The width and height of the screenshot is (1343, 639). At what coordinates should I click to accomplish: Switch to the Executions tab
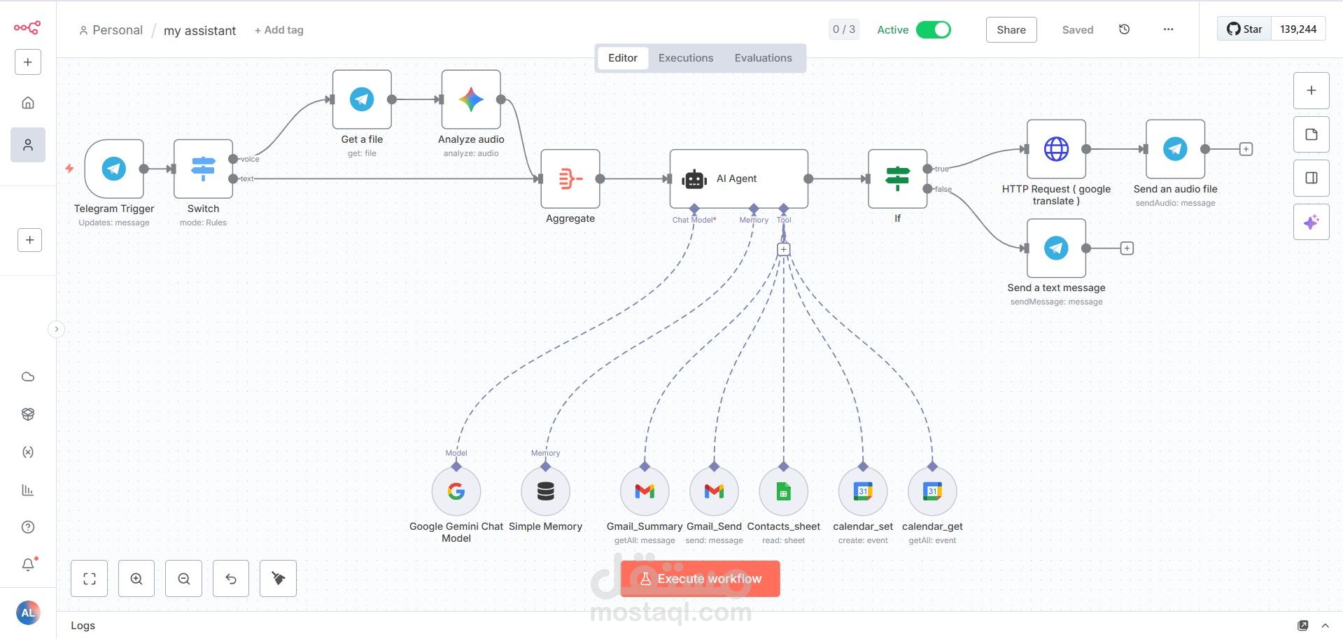[x=686, y=58]
